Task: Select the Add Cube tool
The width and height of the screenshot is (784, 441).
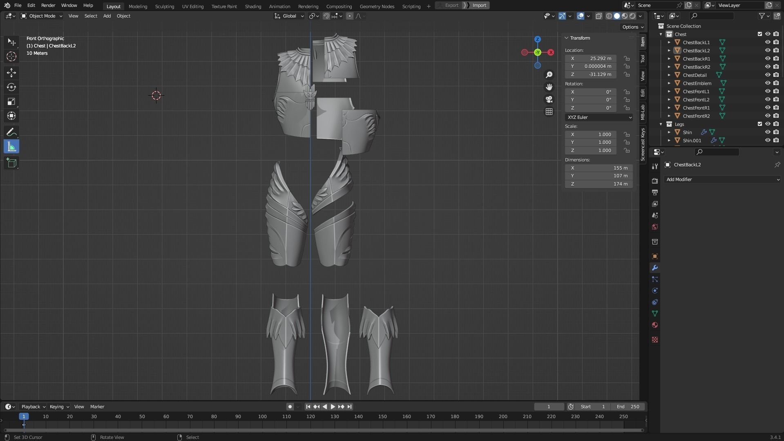Action: click(11, 163)
